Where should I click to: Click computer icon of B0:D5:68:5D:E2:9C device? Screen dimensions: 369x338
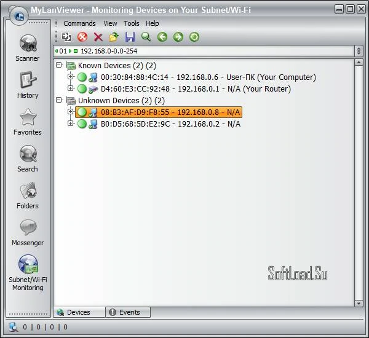coord(93,124)
